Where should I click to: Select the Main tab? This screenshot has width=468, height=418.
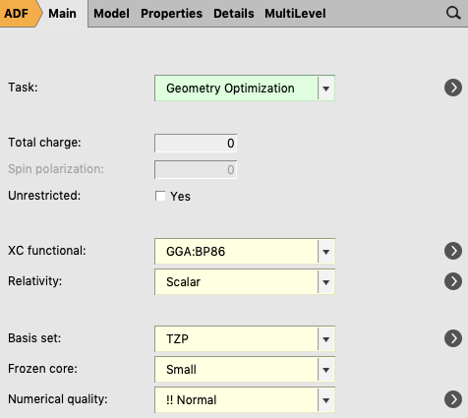point(62,14)
